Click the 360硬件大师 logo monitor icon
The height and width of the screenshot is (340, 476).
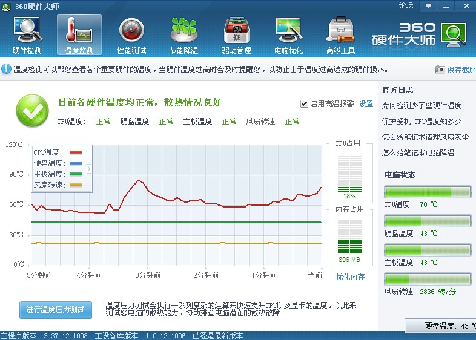point(454,35)
